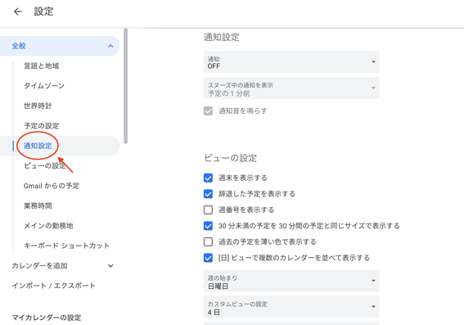Screen dimensions: 464x325
Task: Open スヌーズ中の通知を表示 dropdown
Action: (291, 88)
